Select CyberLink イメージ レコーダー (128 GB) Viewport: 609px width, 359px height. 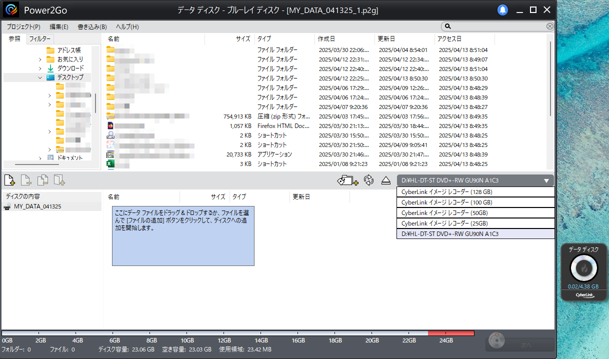click(475, 192)
